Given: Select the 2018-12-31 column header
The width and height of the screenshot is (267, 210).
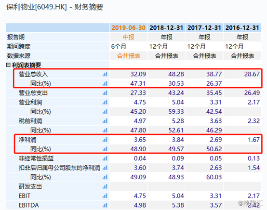Looking at the screenshot, I should [166, 28].
